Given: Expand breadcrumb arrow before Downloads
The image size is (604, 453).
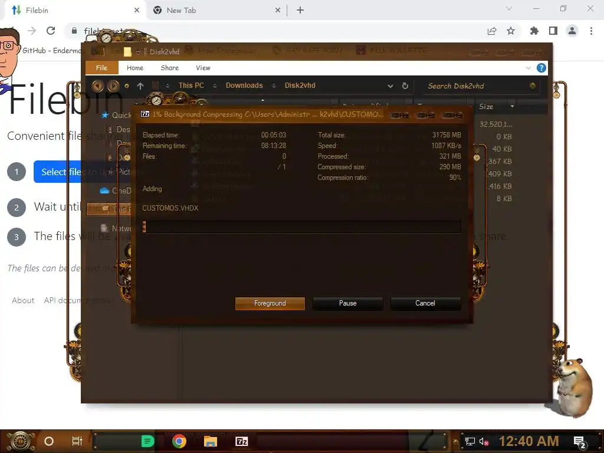Looking at the screenshot, I should [215, 86].
